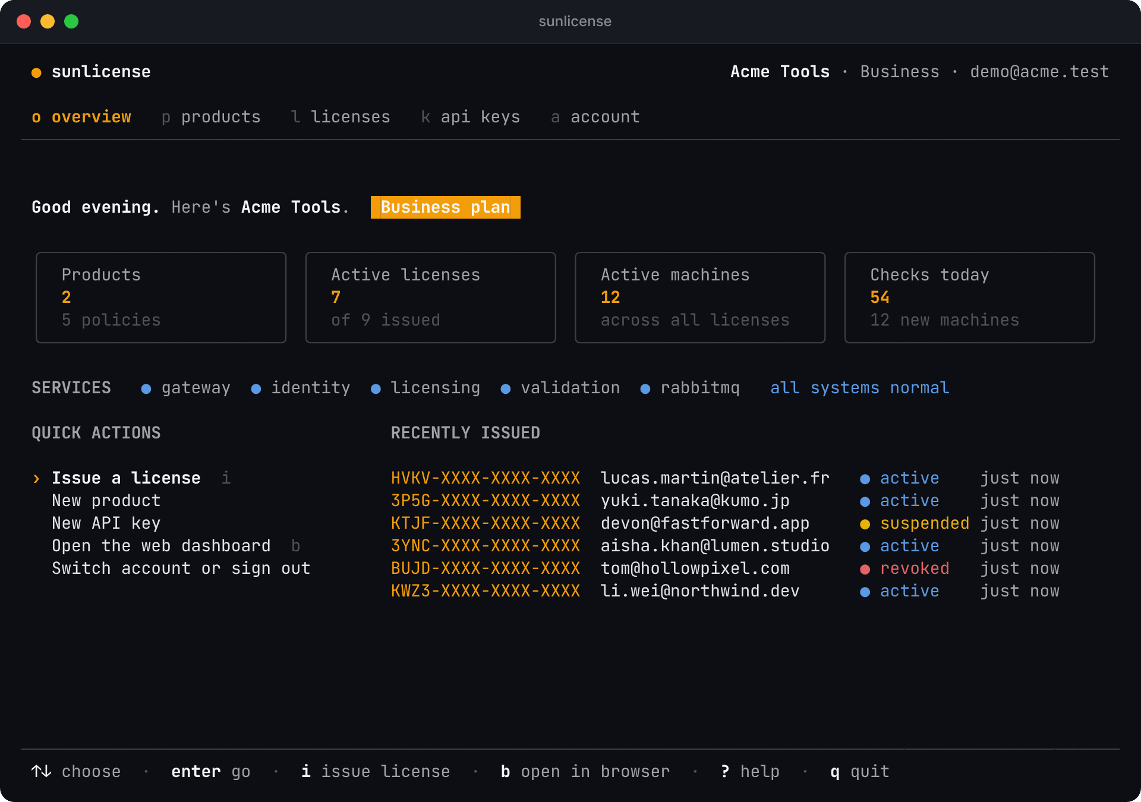Screen dimensions: 1141x802
Task: Open license key KTJF-XXXX-XXXX-XXXX
Action: point(486,523)
